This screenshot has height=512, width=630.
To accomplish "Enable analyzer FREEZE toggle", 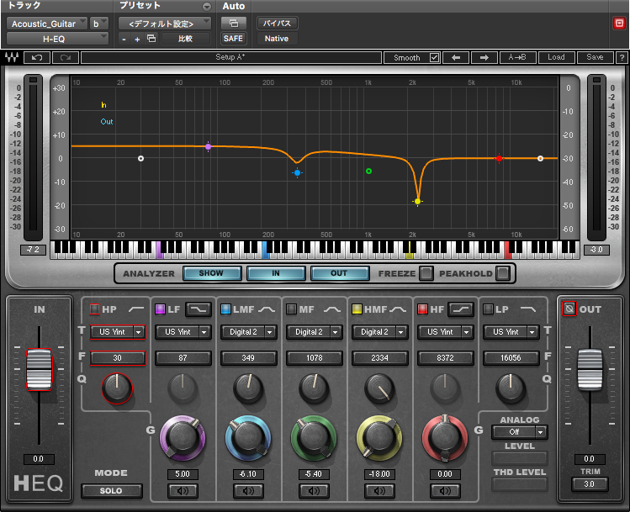I will coord(426,273).
